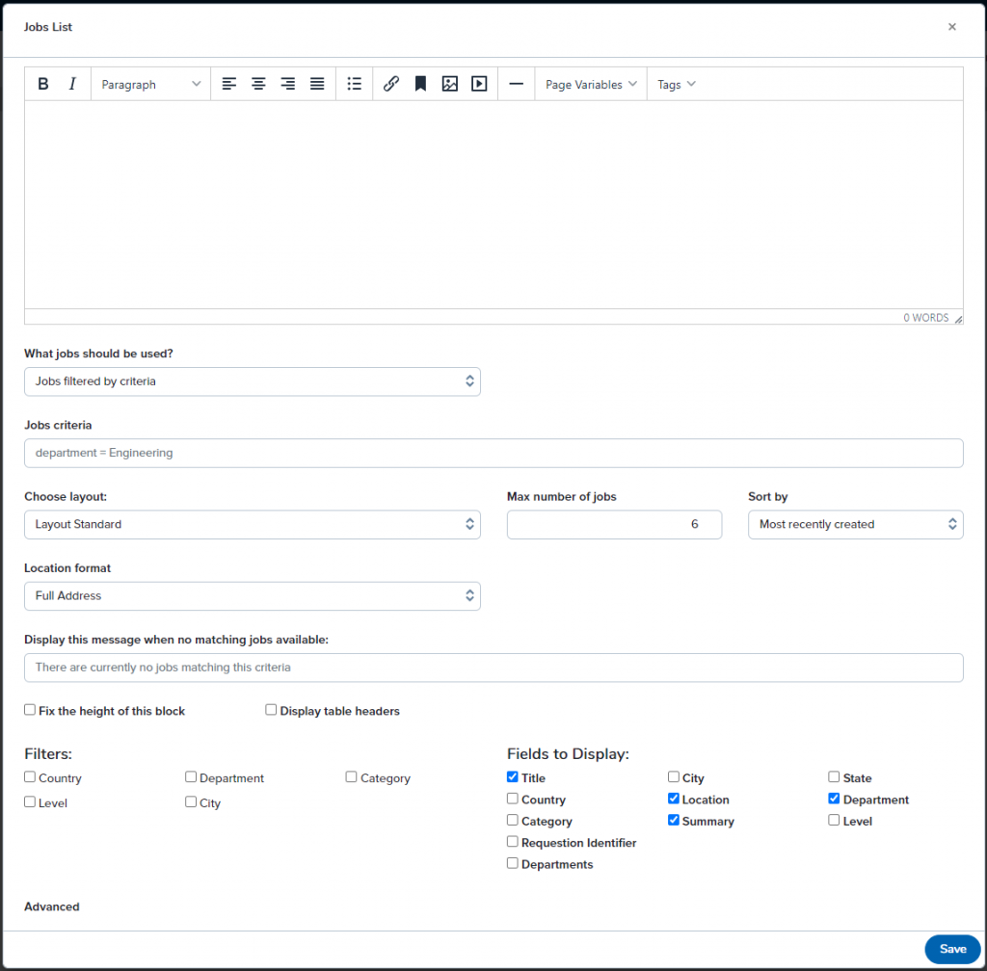Viewport: 987px width, 971px height.
Task: Open the Location format dropdown
Action: [252, 596]
